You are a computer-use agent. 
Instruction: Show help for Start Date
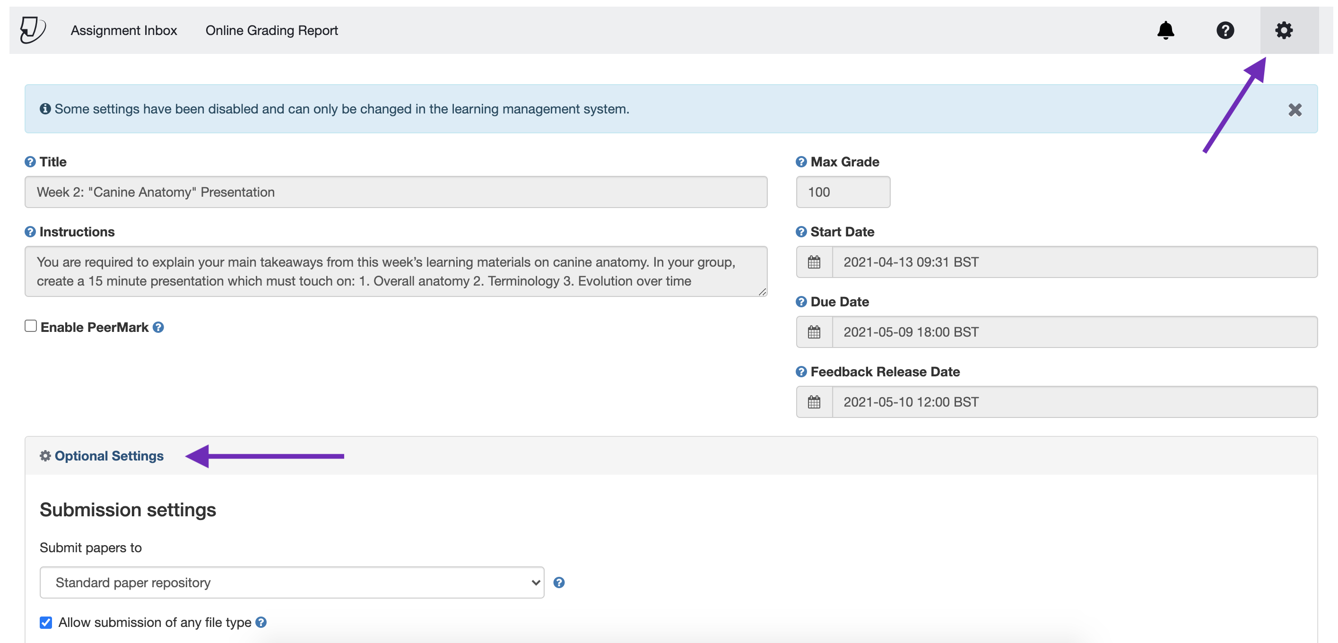[x=801, y=232]
